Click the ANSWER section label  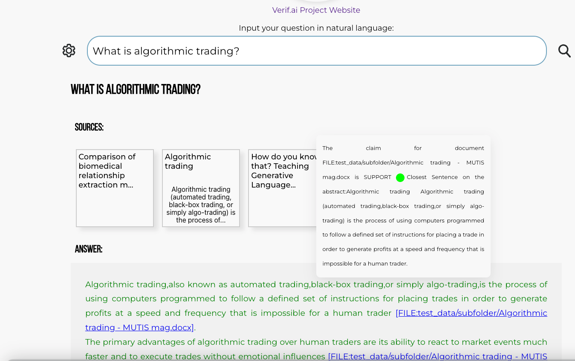88,249
